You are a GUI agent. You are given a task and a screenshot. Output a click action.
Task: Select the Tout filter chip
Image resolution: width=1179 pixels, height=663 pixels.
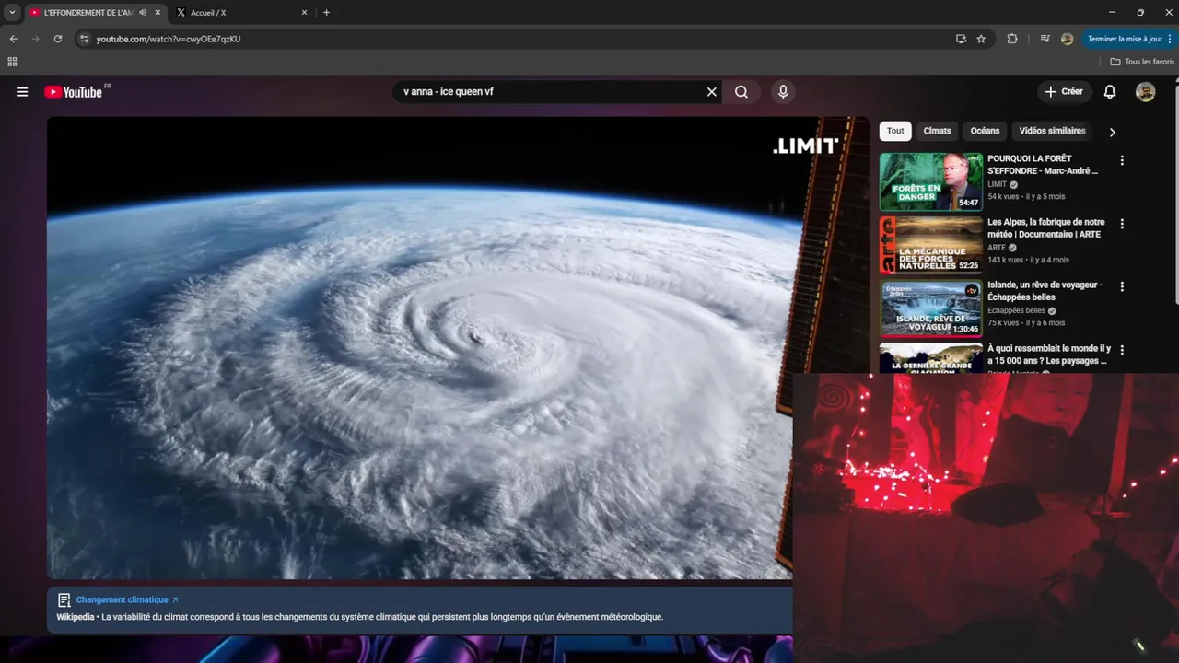pyautogui.click(x=895, y=131)
